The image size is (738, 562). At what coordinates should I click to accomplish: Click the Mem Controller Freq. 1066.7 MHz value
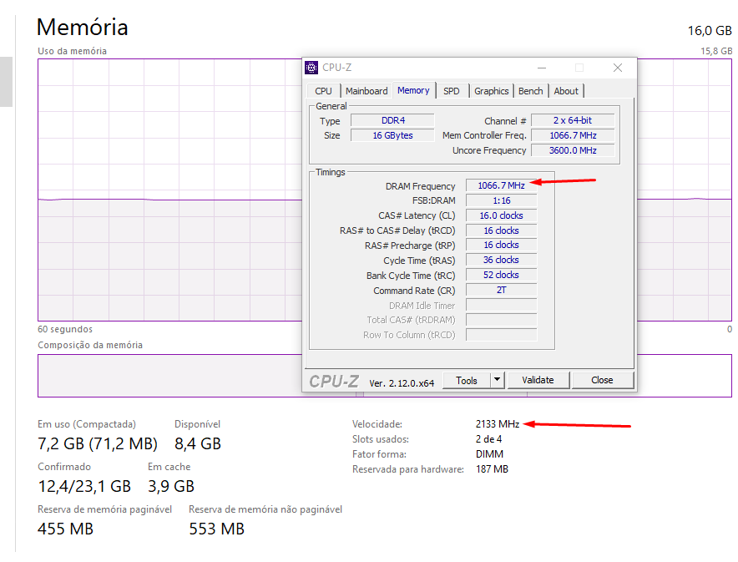(573, 135)
